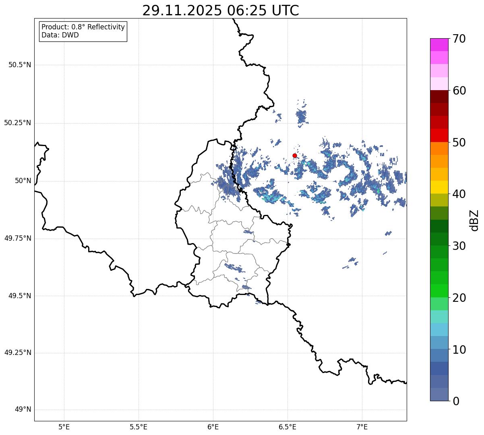Click the yellow colorbar segment above 40

pos(439,187)
